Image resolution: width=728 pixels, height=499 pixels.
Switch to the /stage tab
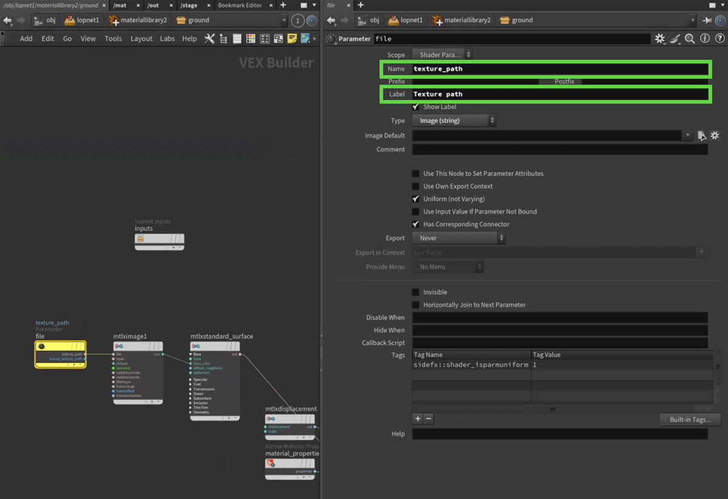(189, 5)
